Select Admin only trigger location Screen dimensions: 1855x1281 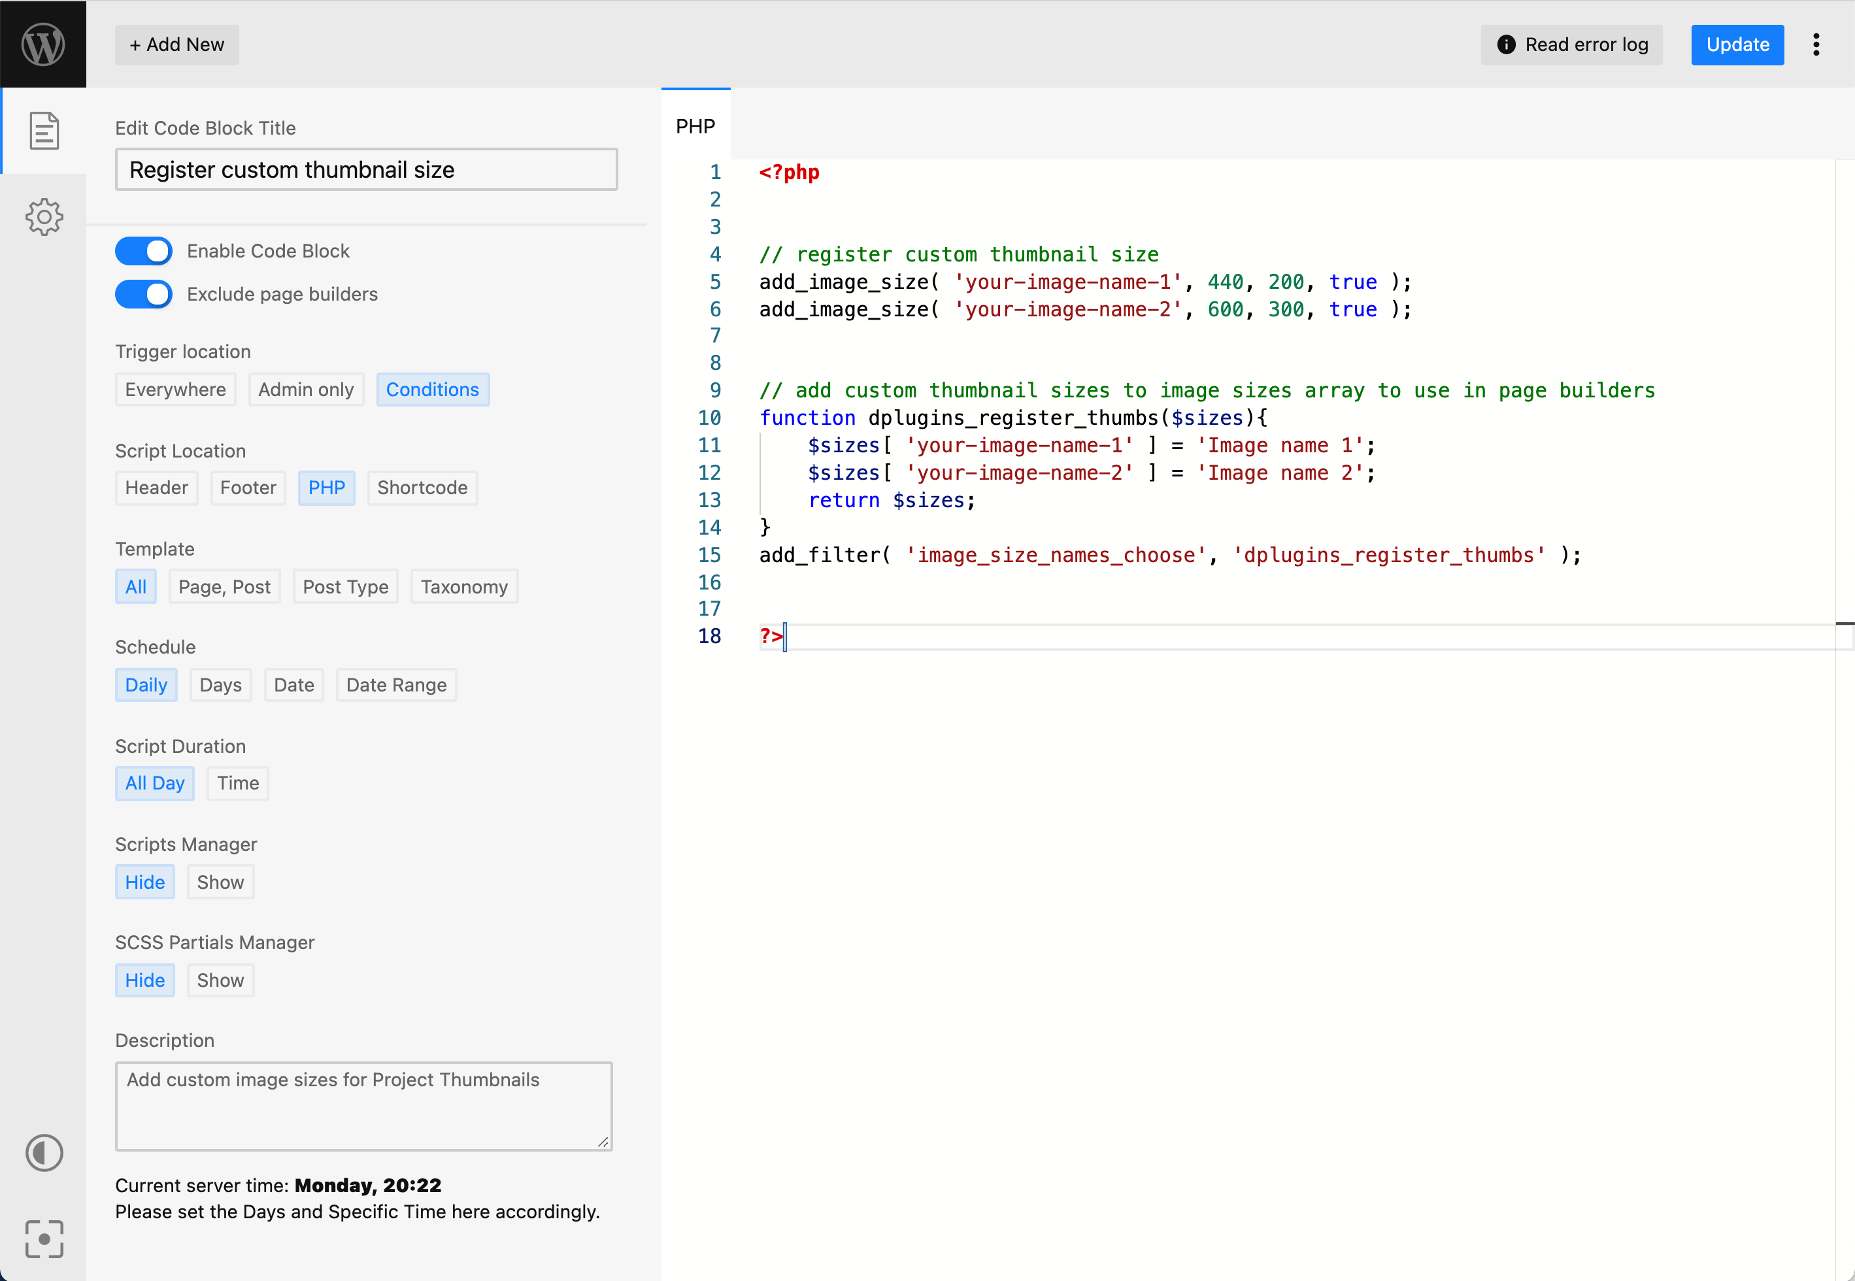click(306, 390)
